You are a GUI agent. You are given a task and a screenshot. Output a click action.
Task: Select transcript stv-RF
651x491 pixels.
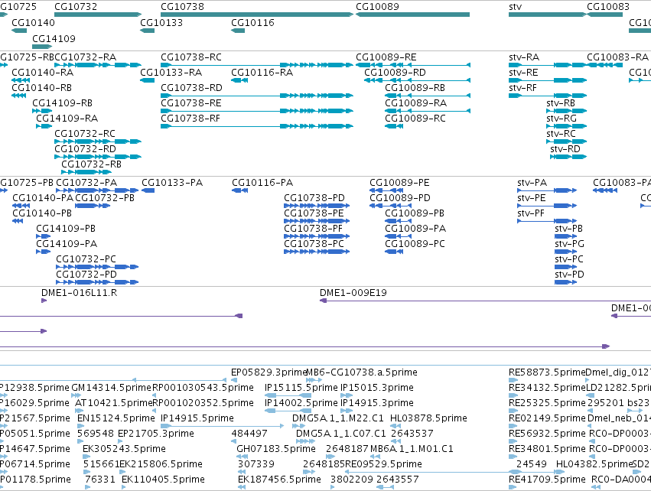click(522, 88)
